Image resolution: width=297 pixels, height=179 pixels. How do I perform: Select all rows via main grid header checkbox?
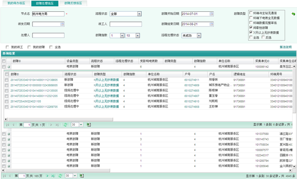4,61
